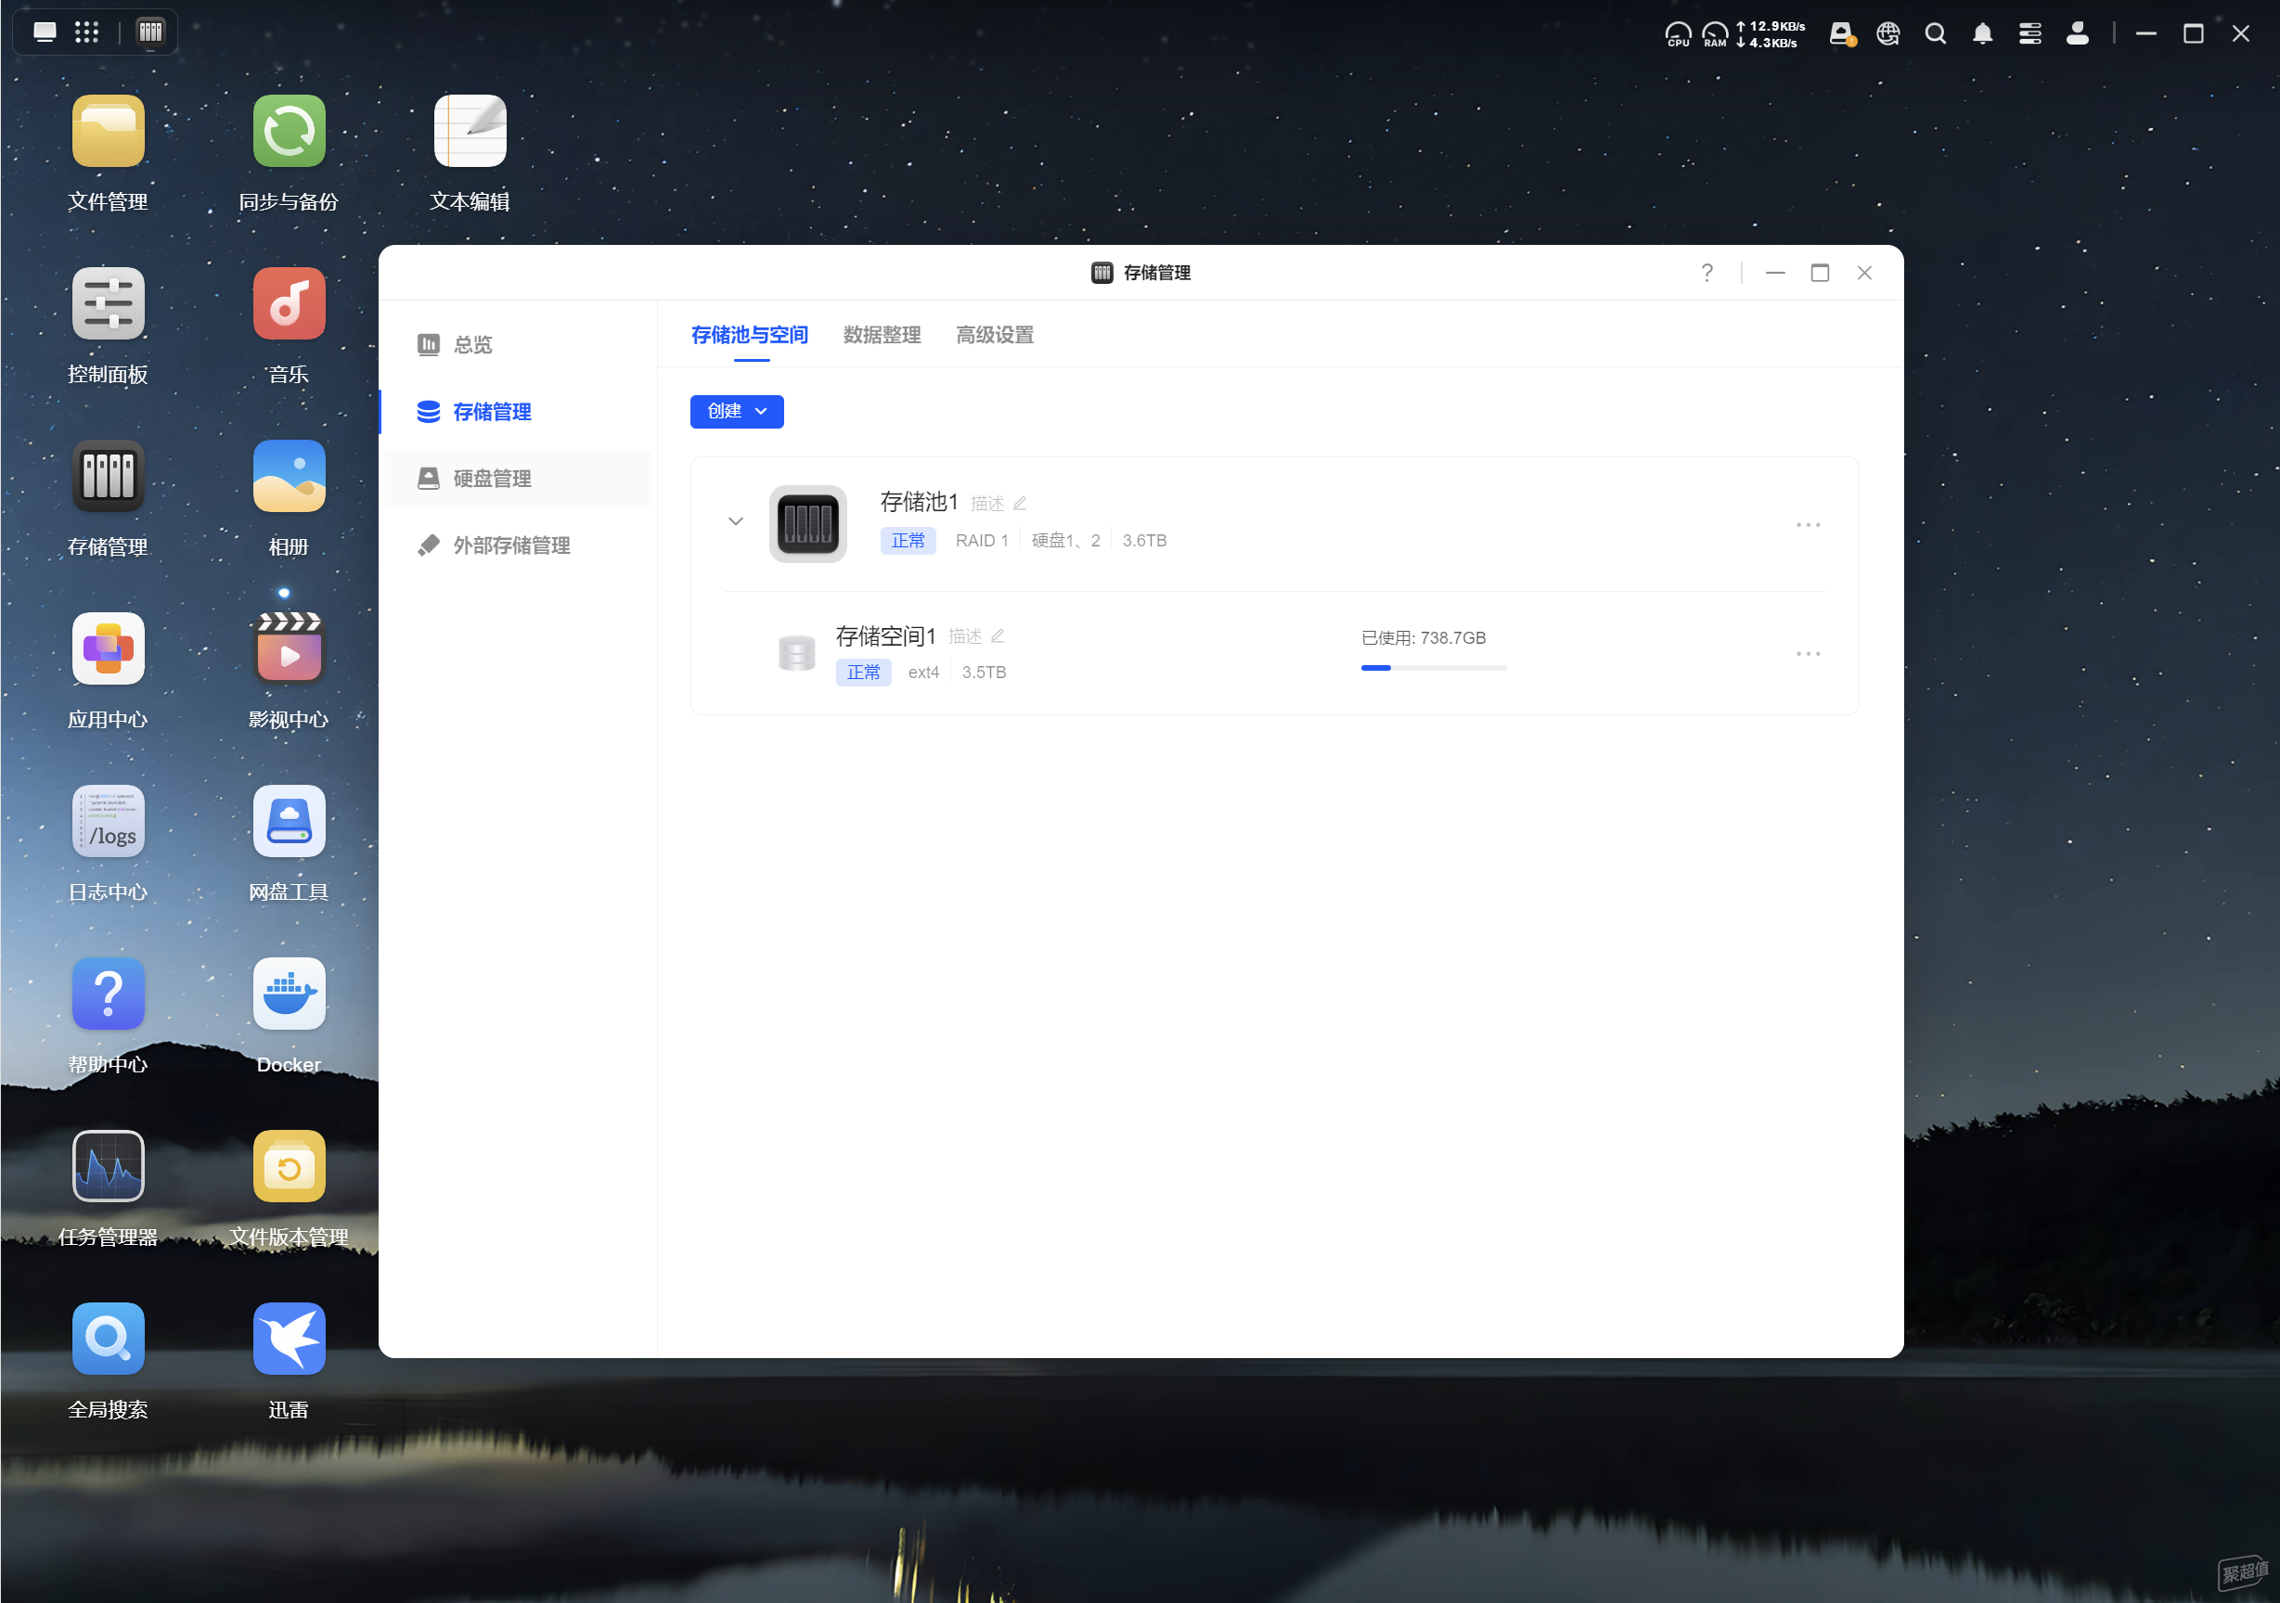
Task: Open the notifications bell
Action: tap(1983, 33)
